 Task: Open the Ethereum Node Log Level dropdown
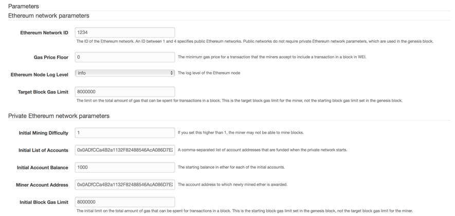[x=125, y=73]
